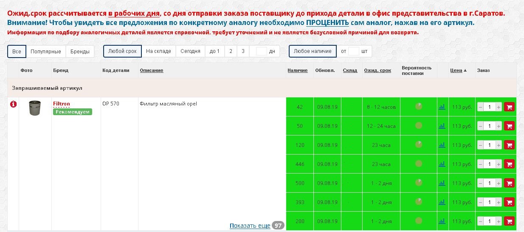The height and width of the screenshot is (232, 524).
Task: Open price statistics chart for 393-stock row
Action: [x=442, y=202]
